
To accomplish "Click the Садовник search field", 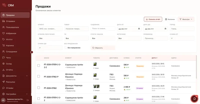I will [x=103, y=28].
